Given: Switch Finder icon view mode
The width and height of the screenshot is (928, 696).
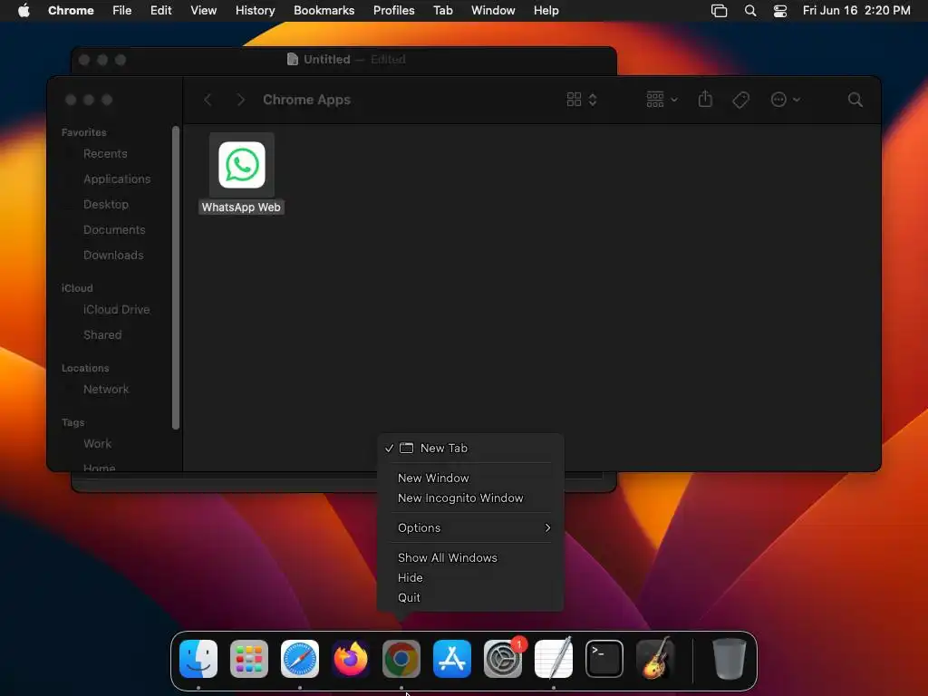Looking at the screenshot, I should (x=582, y=100).
